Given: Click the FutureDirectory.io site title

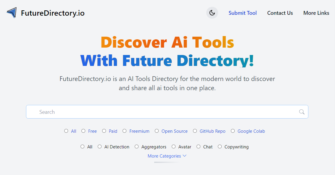Looking at the screenshot, I should tap(53, 13).
